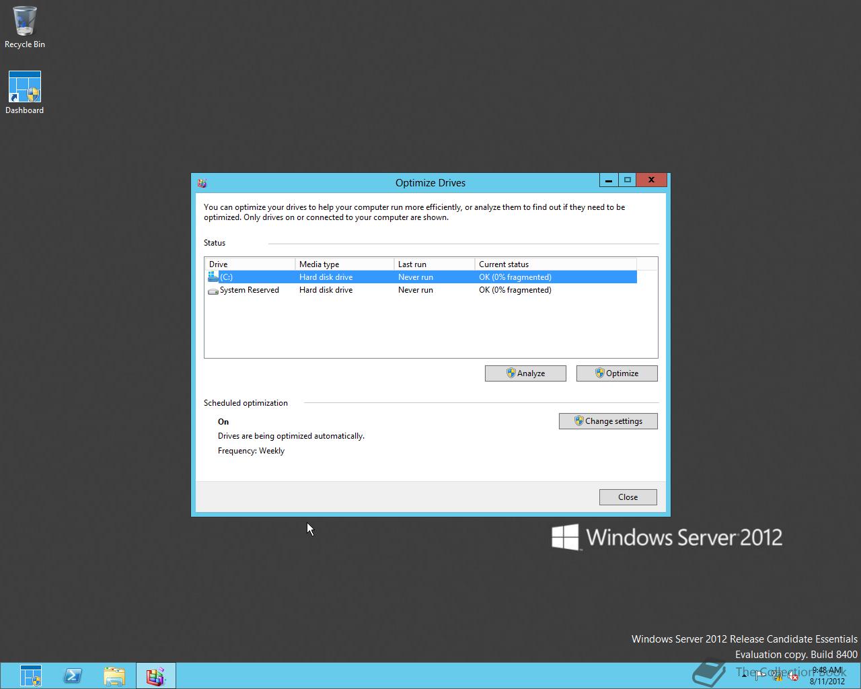Click the System Reserved drive icon
The width and height of the screenshot is (861, 689).
(213, 291)
